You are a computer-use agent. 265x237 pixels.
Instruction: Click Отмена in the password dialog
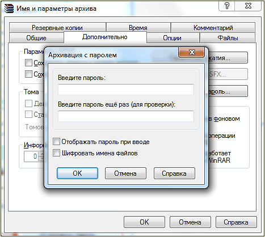[x=125, y=173]
